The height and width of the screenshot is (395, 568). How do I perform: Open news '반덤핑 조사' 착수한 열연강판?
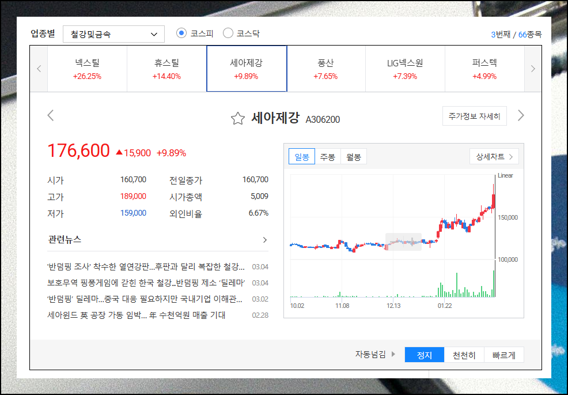[x=146, y=267]
